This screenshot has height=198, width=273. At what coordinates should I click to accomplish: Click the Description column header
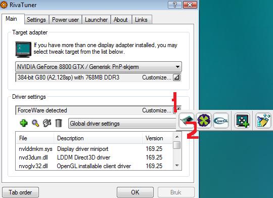point(98,138)
